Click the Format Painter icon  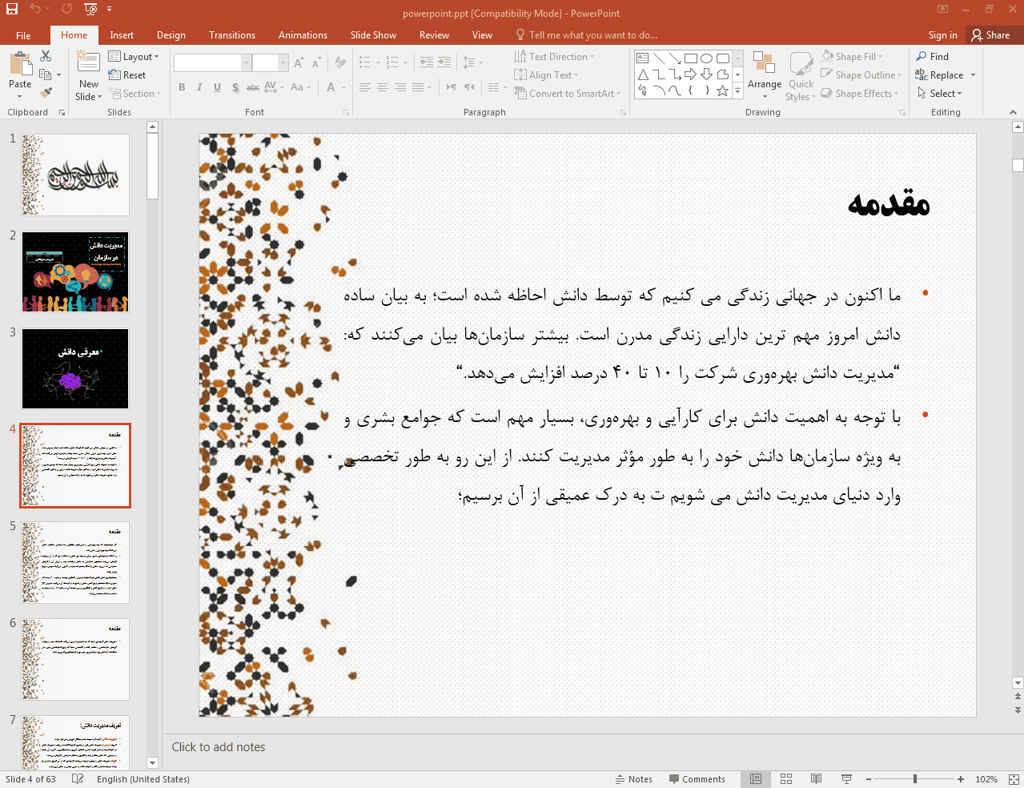coord(46,93)
